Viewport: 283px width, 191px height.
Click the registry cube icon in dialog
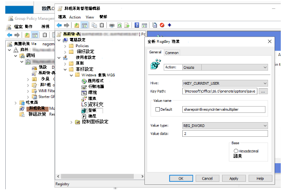[155, 64]
